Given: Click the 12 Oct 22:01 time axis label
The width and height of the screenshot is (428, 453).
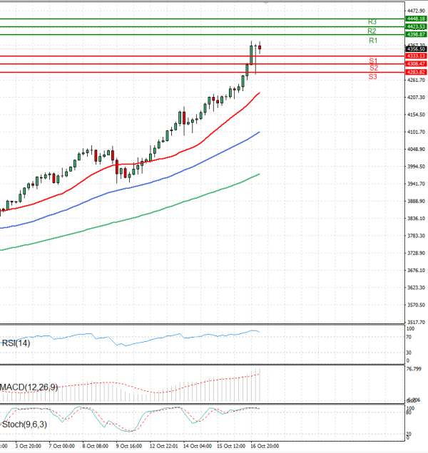Looking at the screenshot, I should coord(163,447).
